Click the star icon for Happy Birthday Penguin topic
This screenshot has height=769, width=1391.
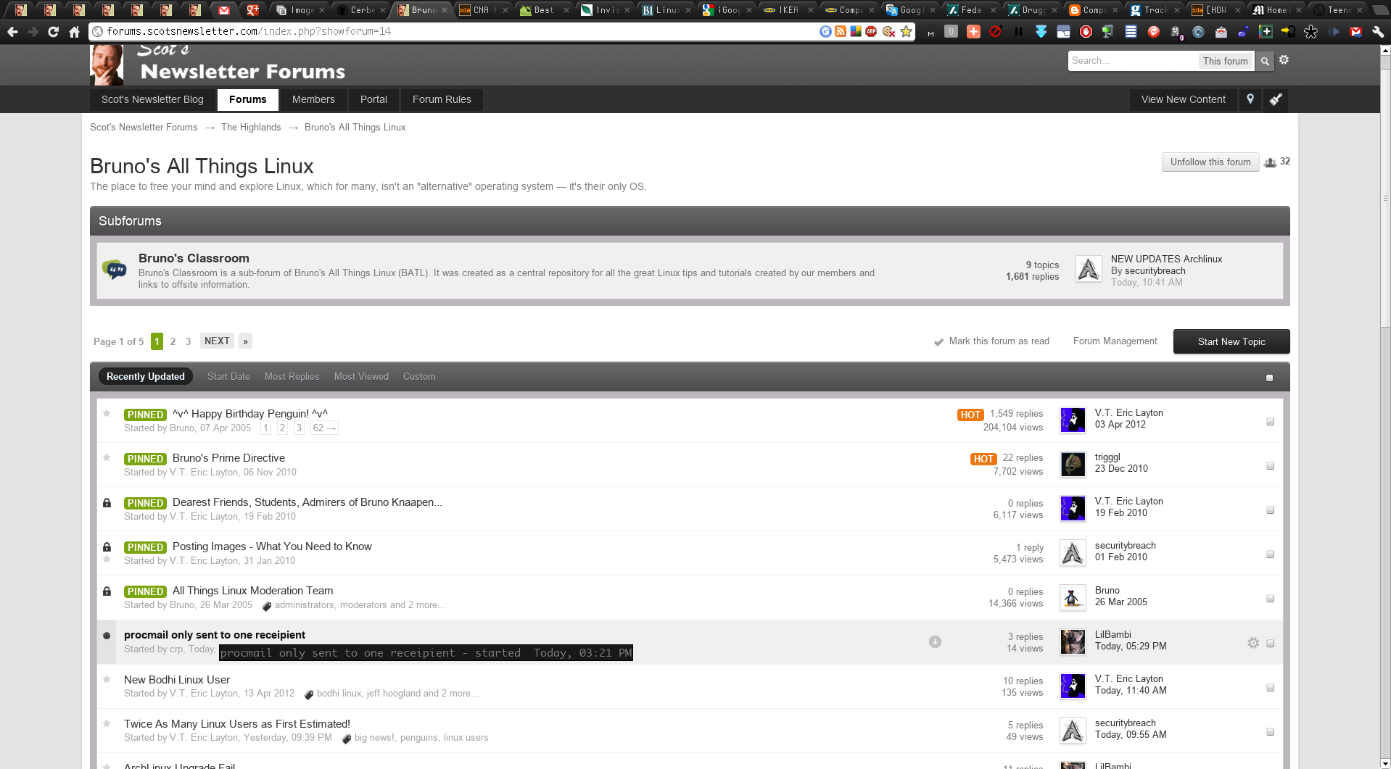pos(107,413)
